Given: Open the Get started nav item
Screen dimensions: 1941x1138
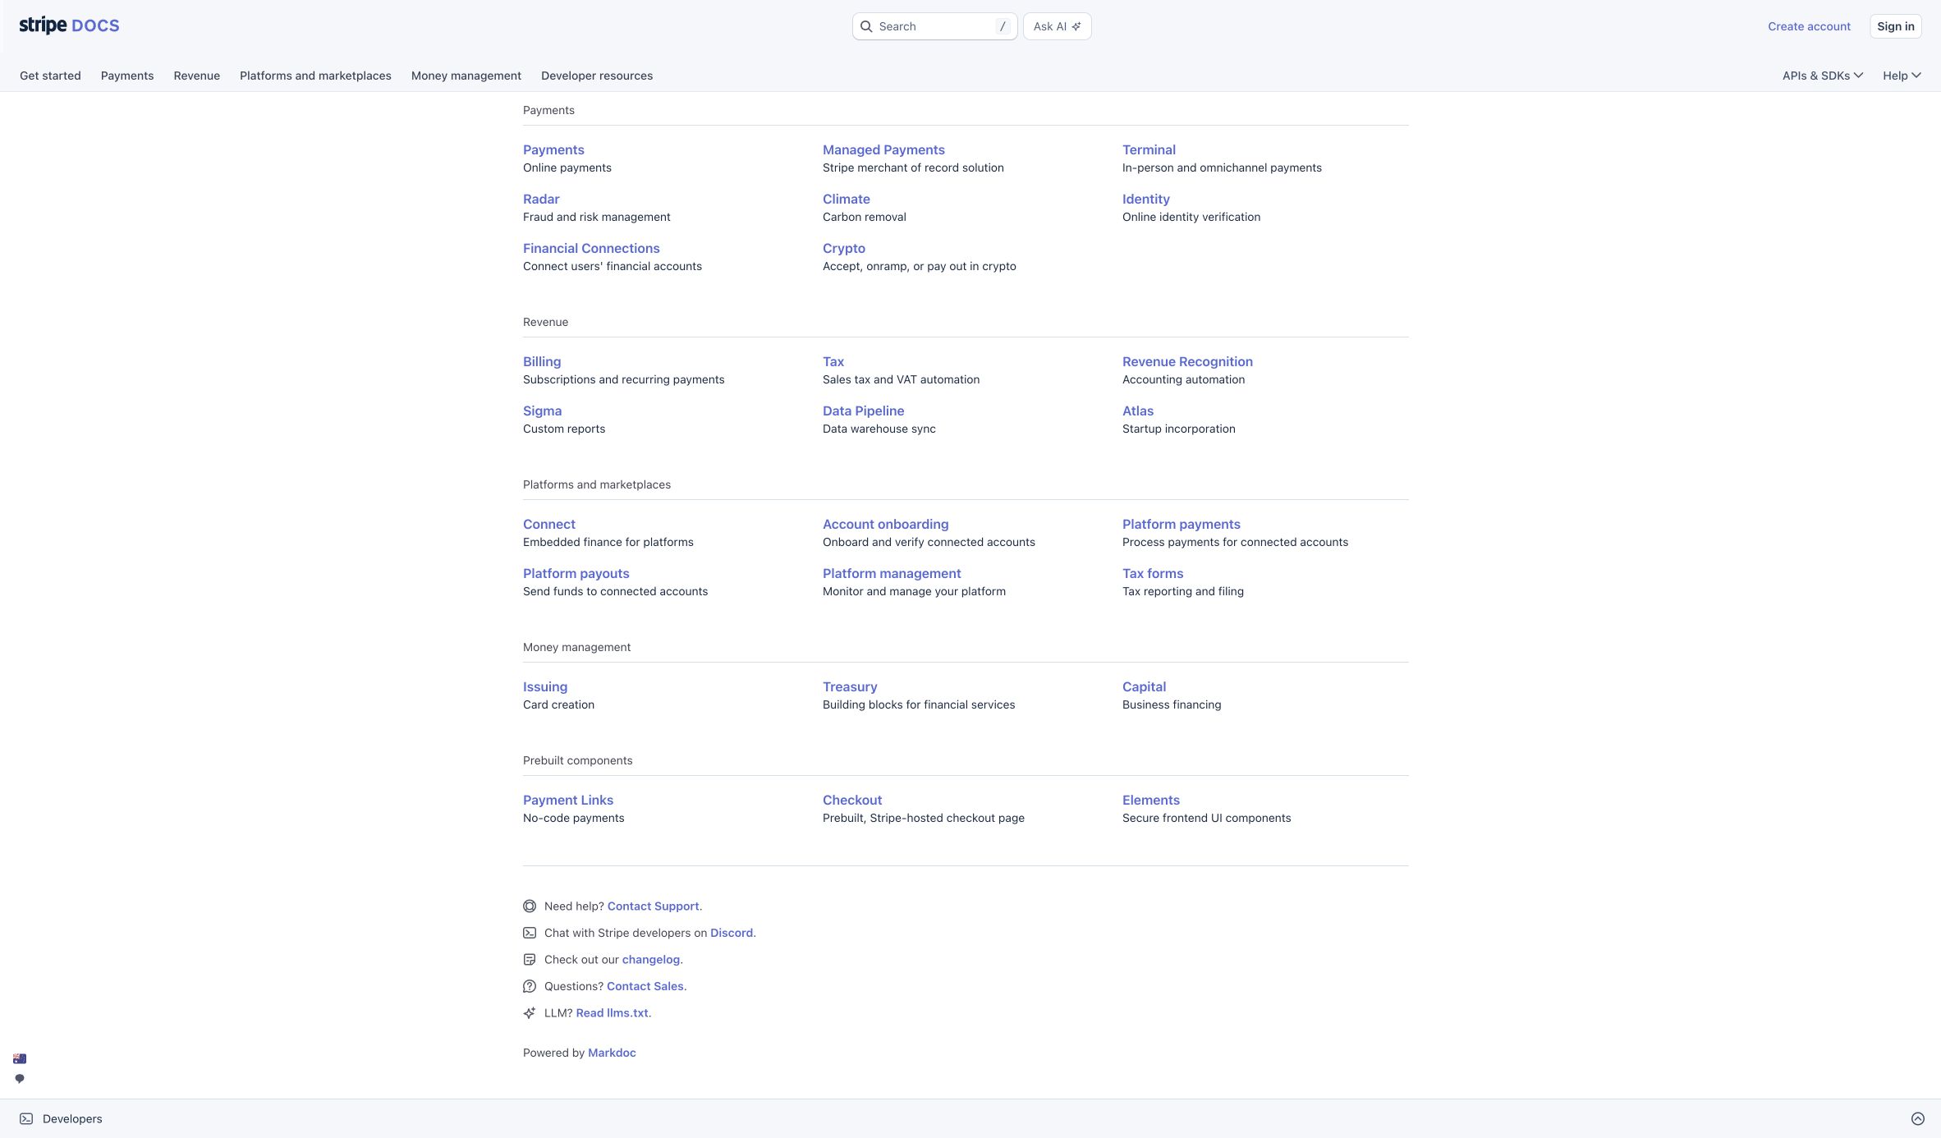Looking at the screenshot, I should 50,76.
